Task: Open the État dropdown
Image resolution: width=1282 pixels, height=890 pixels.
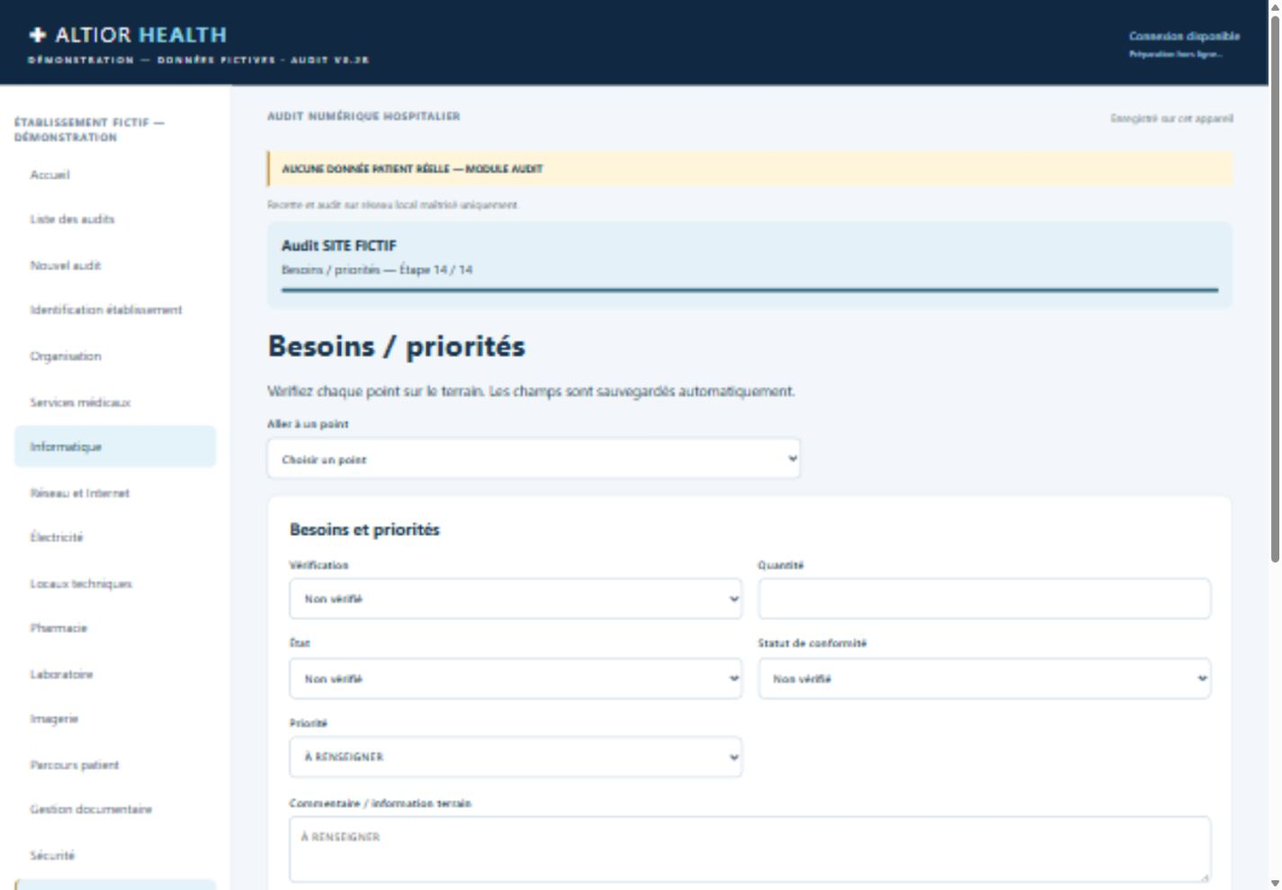Action: pos(515,679)
